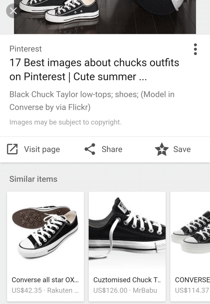Viewport: 210px width, 304px height.
Task: Close the image preview with X icon
Action: click(x=13, y=11)
